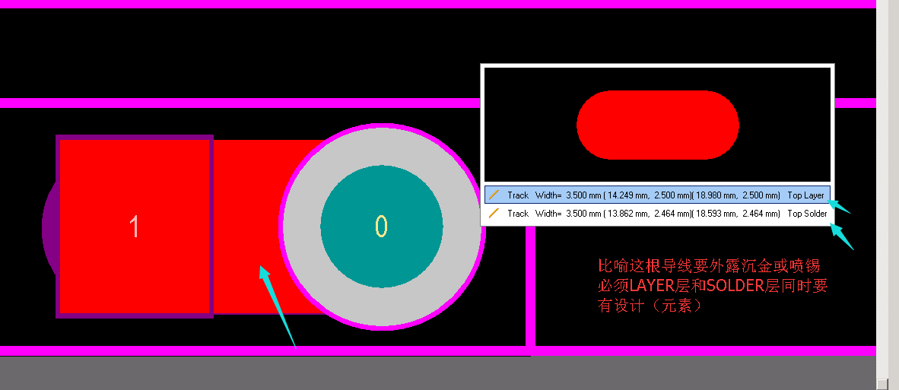Viewport: 899px width, 390px height.
Task: Click the scroll-down arrow at bottom right
Action: point(883,383)
